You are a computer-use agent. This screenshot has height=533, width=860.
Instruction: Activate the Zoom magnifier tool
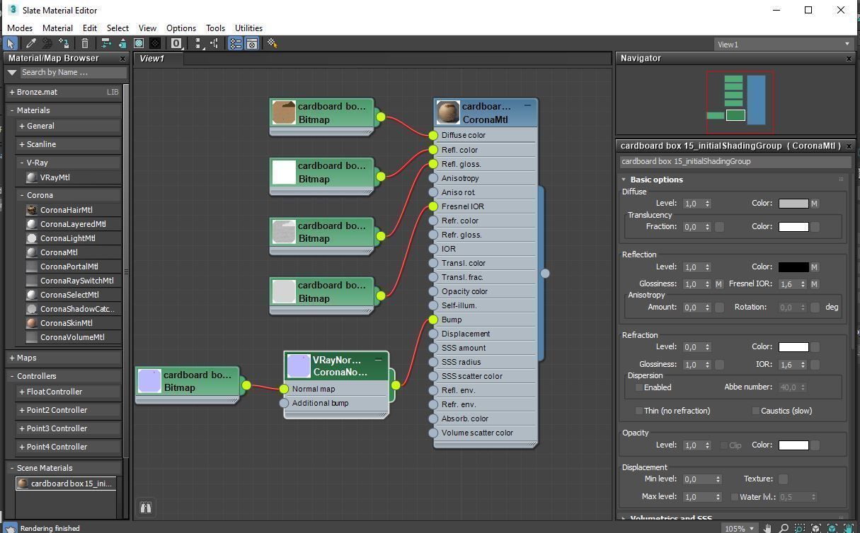(x=784, y=528)
